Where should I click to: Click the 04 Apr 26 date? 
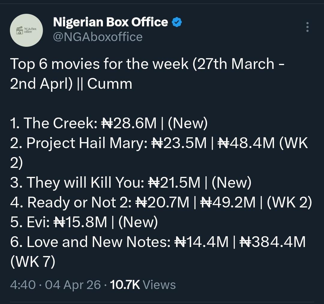point(73,285)
